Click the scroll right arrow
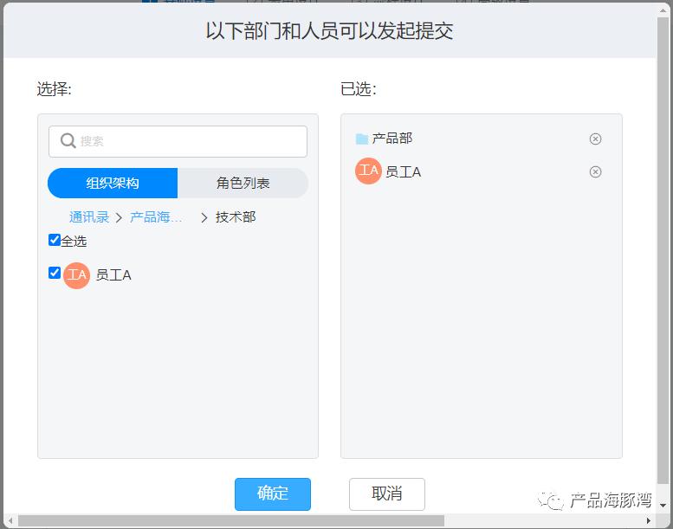The image size is (673, 529). [x=649, y=521]
